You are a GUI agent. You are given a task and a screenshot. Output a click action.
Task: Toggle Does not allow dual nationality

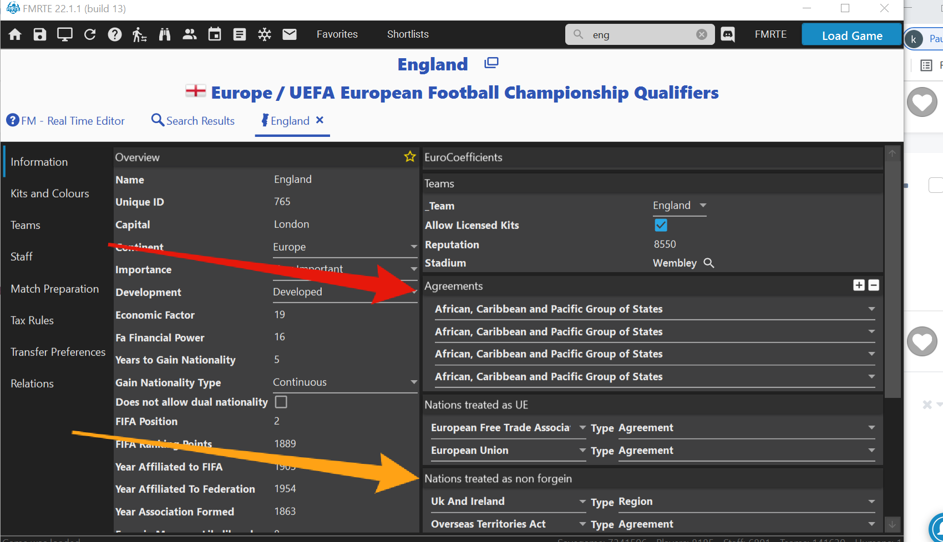tap(281, 402)
